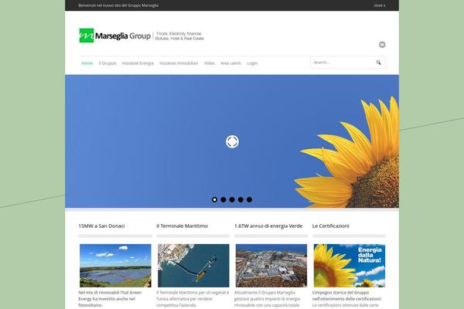Click text 'Attualmente il Gruppo Marseglia'
This screenshot has width=464, height=309.
(x=264, y=293)
